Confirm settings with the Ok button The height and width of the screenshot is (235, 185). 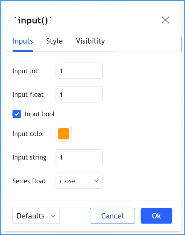156,216
